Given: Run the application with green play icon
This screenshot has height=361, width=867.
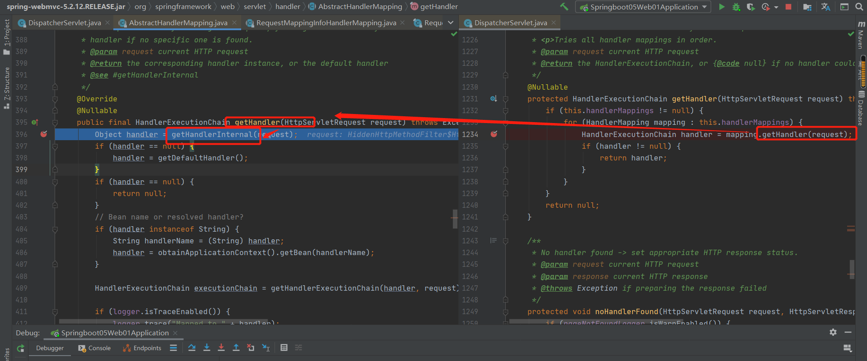Looking at the screenshot, I should [722, 7].
